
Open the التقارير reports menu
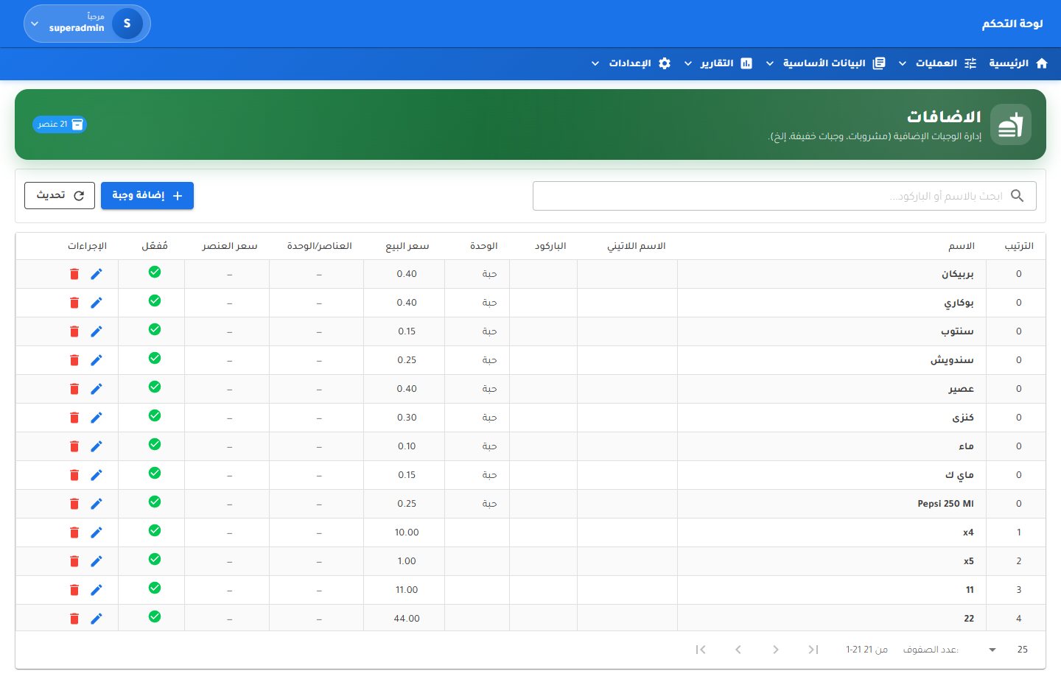coord(719,63)
